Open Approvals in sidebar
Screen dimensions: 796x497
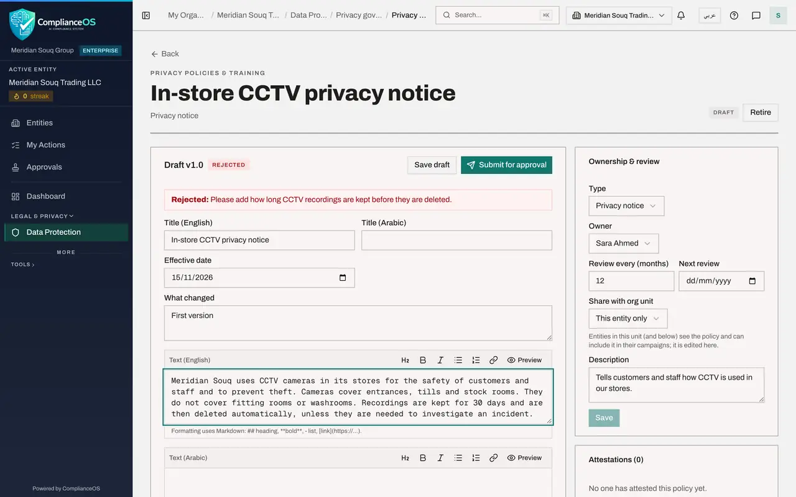[67, 167]
